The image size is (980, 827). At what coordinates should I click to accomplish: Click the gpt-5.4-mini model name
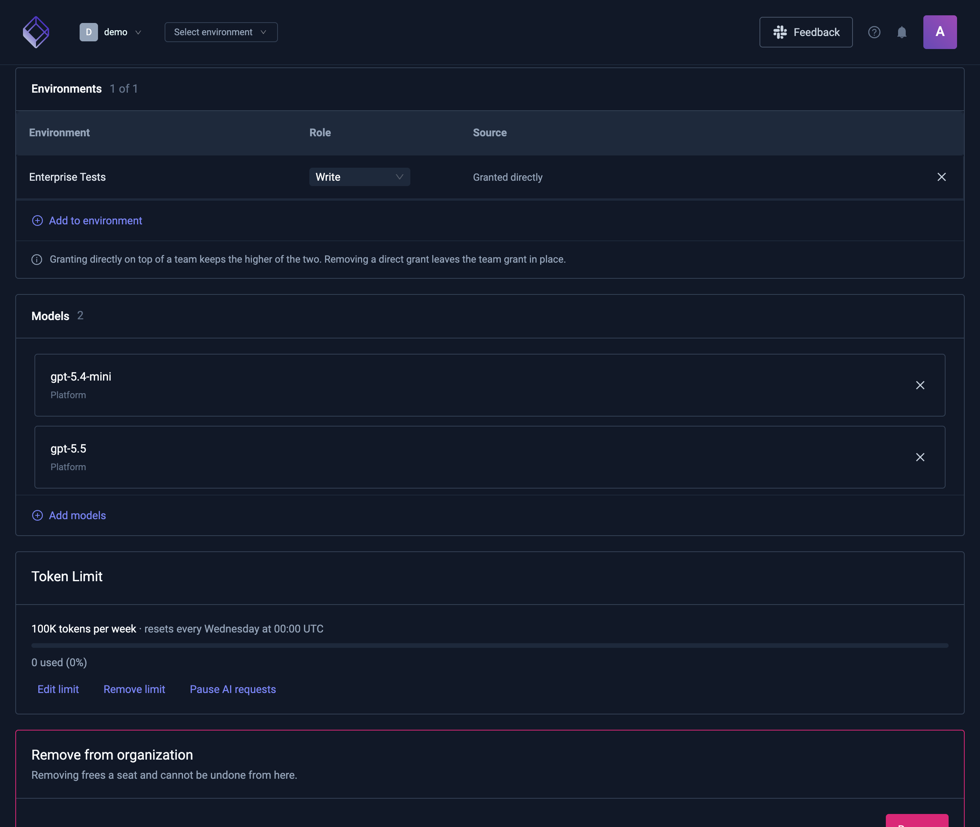coord(81,376)
